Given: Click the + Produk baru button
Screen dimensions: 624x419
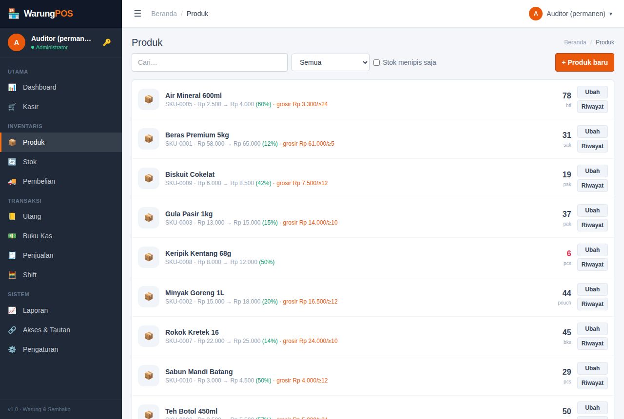Looking at the screenshot, I should click(x=585, y=62).
